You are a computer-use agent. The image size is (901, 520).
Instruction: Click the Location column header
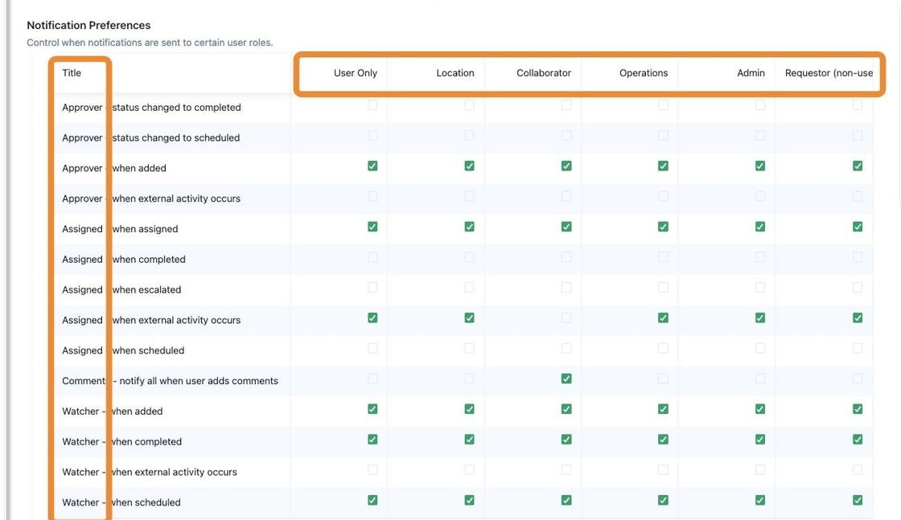pyautogui.click(x=455, y=73)
